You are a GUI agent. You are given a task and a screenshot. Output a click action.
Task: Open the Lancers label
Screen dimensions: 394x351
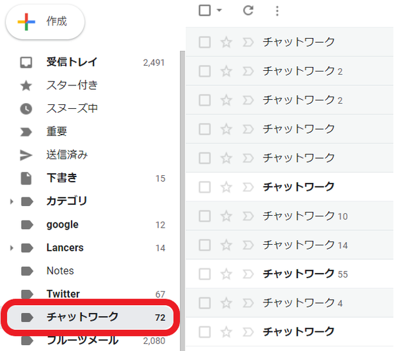click(65, 247)
